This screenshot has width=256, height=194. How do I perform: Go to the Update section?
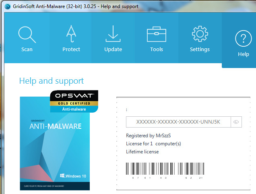click(113, 38)
